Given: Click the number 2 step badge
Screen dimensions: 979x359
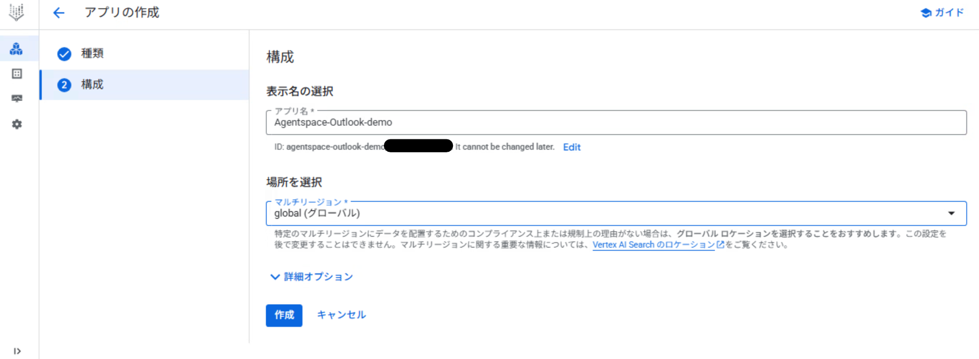Looking at the screenshot, I should (64, 85).
